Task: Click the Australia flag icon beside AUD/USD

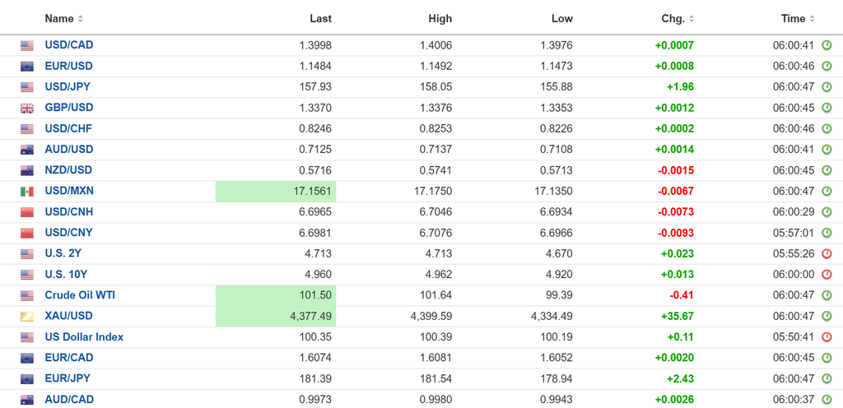Action: 27,150
